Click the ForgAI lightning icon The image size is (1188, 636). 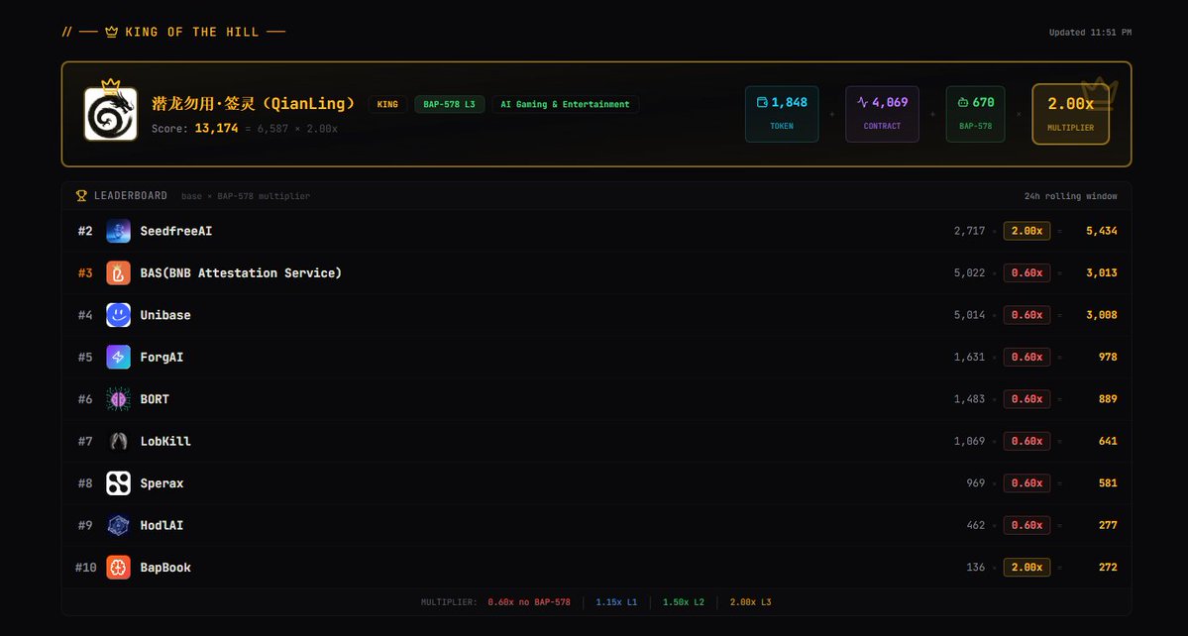click(118, 357)
